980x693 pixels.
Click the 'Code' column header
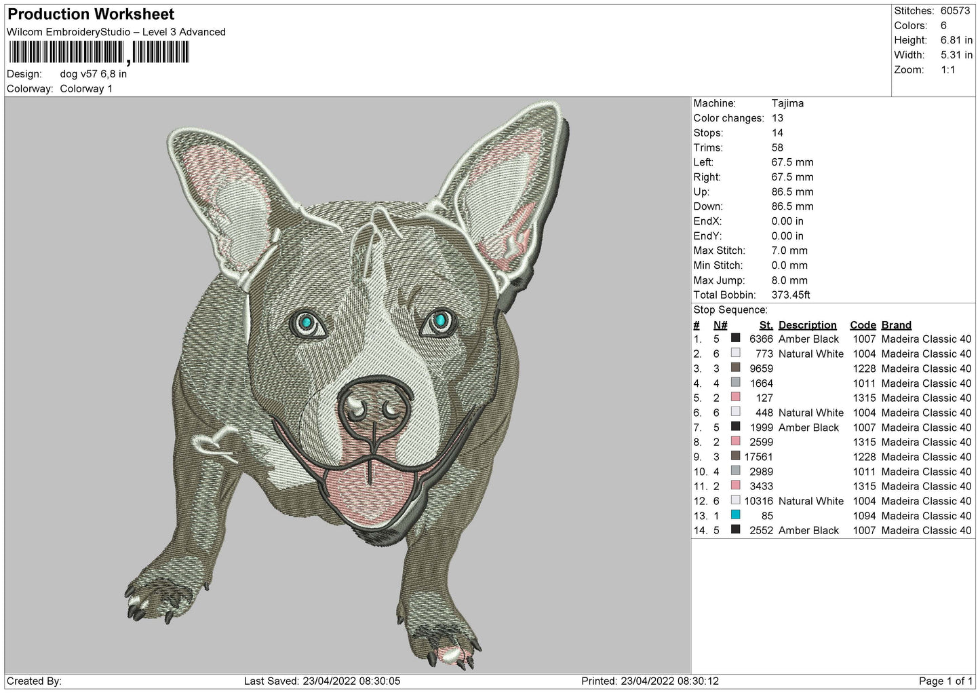[863, 325]
